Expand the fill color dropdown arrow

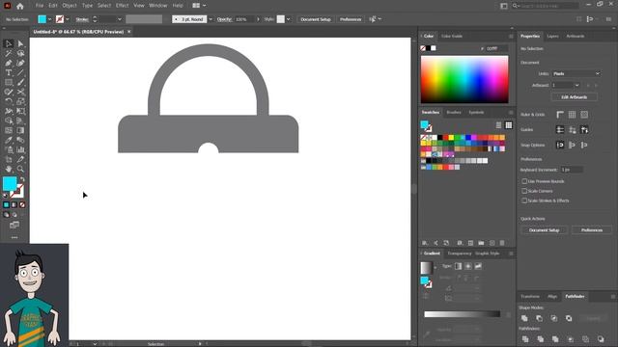pyautogui.click(x=49, y=19)
